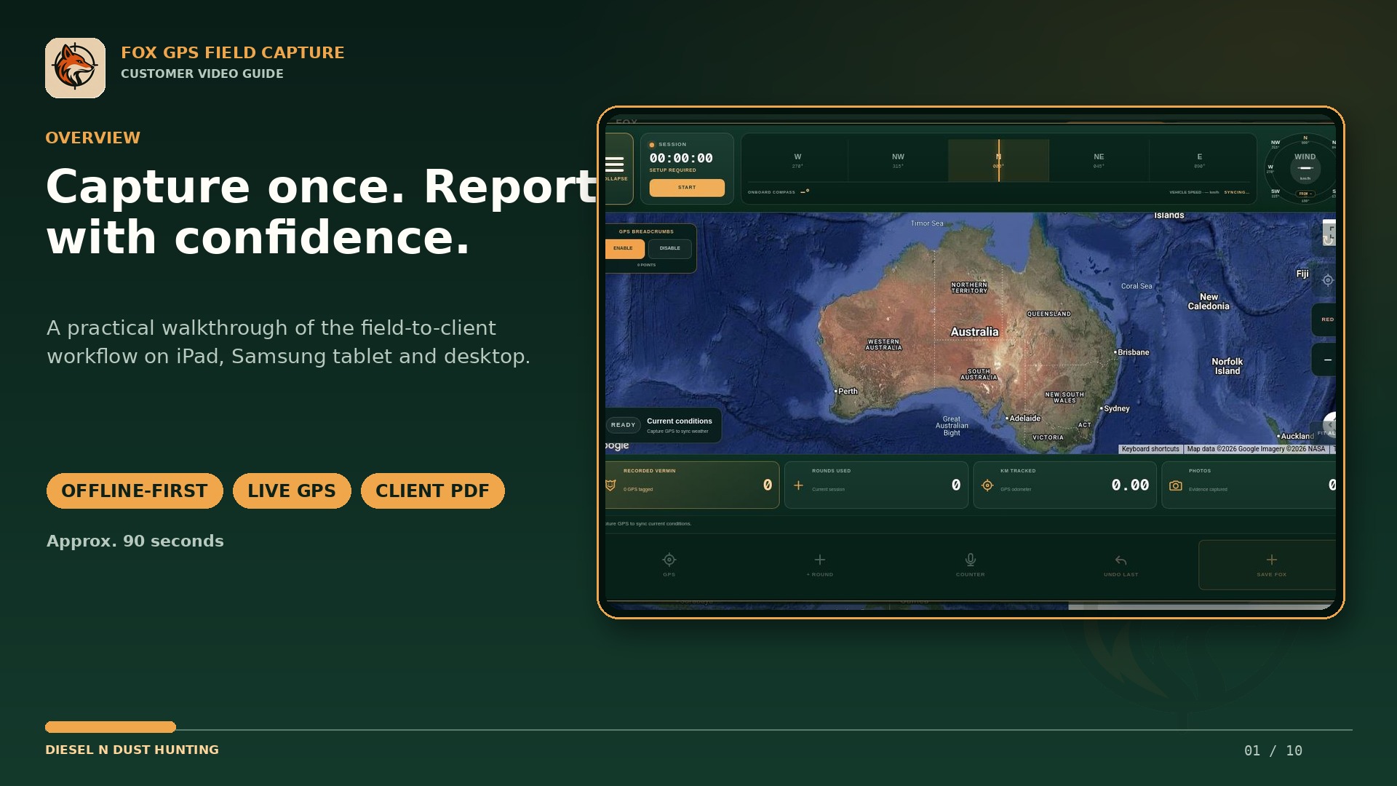Click Sydney on the map
Screen dimensions: 1397x786
[x=1115, y=409]
